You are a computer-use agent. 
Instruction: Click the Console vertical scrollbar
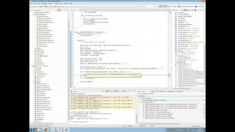pyautogui.click(x=136, y=118)
